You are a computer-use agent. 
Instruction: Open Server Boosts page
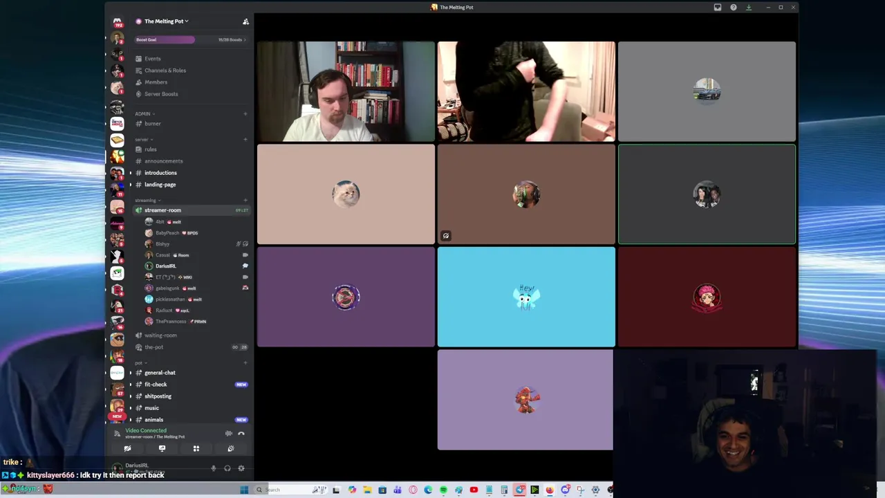[161, 94]
